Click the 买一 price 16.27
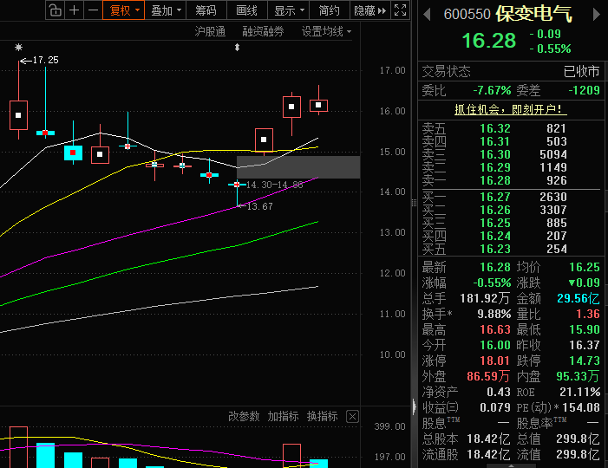 tap(495, 197)
